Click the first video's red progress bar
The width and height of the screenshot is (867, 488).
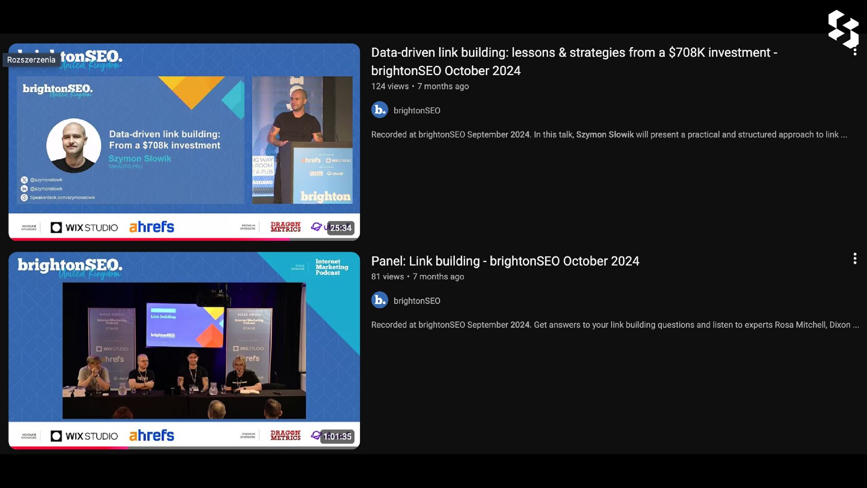point(149,239)
